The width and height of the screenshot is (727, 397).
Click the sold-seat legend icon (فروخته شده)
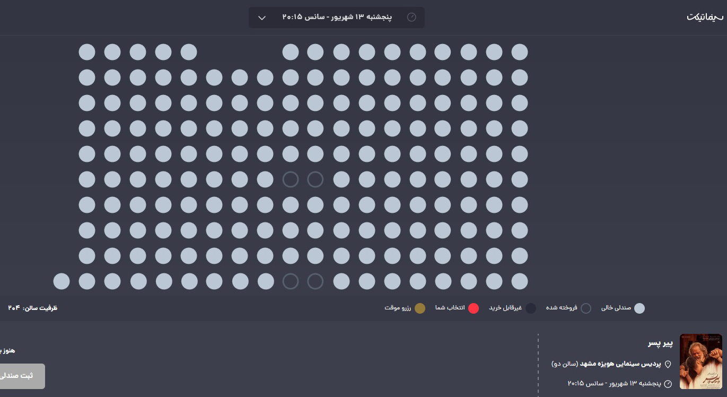coord(586,308)
